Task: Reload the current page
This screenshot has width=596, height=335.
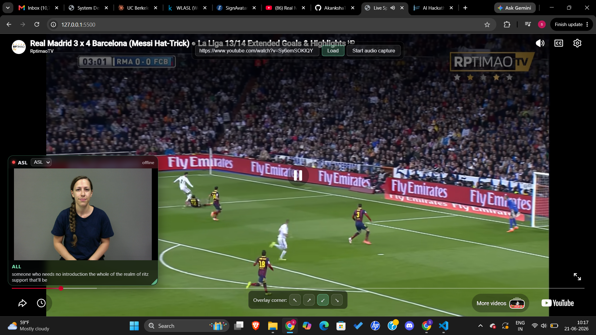Action: [37, 25]
